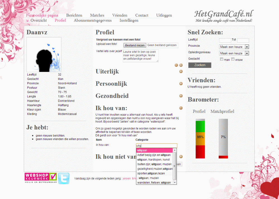Choose suggestion uitgaan, hardlopen, kunst
279x199 pixels.
pyautogui.click(x=155, y=160)
